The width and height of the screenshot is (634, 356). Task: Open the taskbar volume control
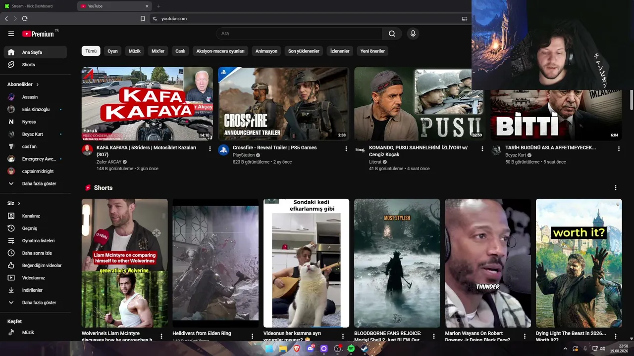click(x=603, y=349)
